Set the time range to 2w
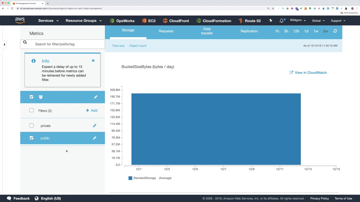360x202 pixels. 325,31
